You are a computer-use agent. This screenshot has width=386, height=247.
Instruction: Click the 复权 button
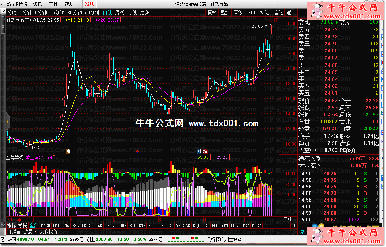point(212,12)
